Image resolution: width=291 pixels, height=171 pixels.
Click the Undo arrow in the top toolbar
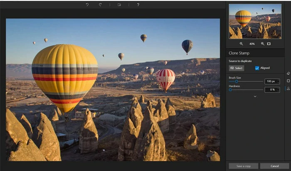[x=87, y=5]
